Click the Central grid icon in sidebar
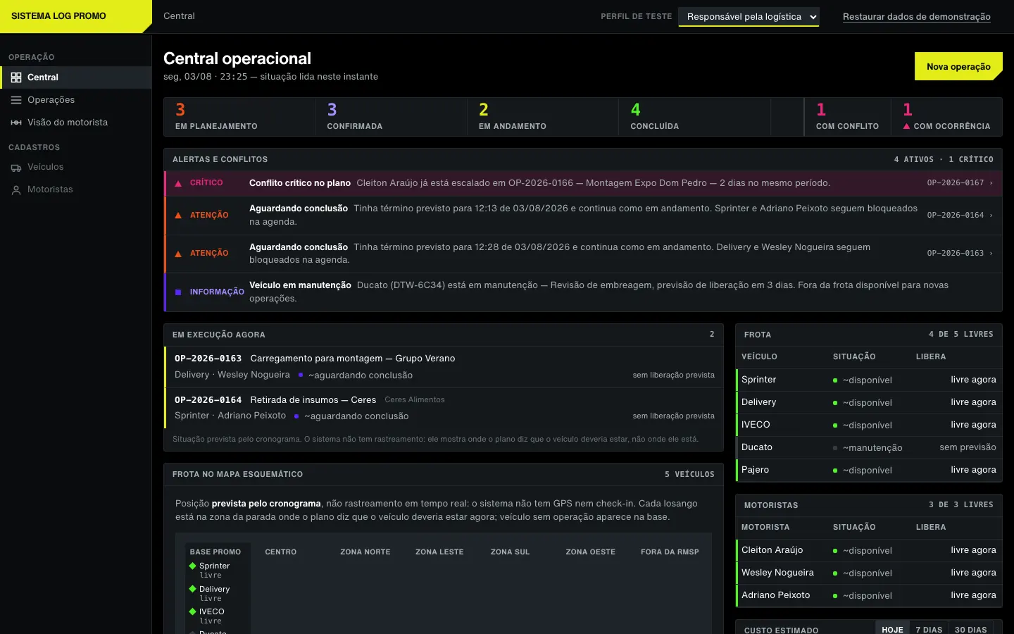 16,77
